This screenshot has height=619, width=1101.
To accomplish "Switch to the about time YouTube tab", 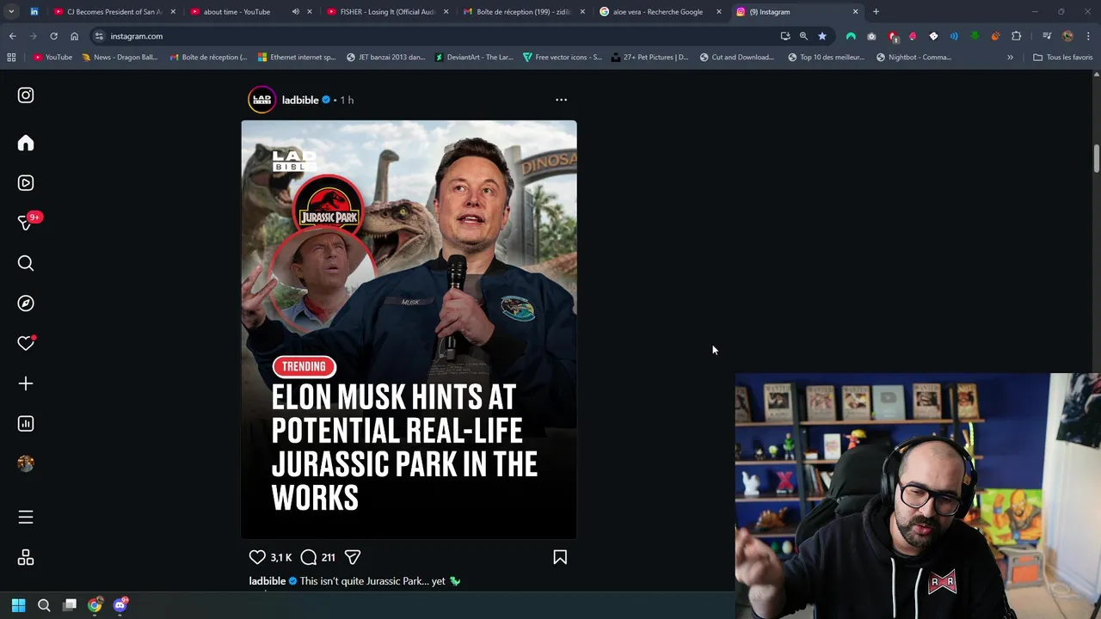I will click(x=237, y=12).
